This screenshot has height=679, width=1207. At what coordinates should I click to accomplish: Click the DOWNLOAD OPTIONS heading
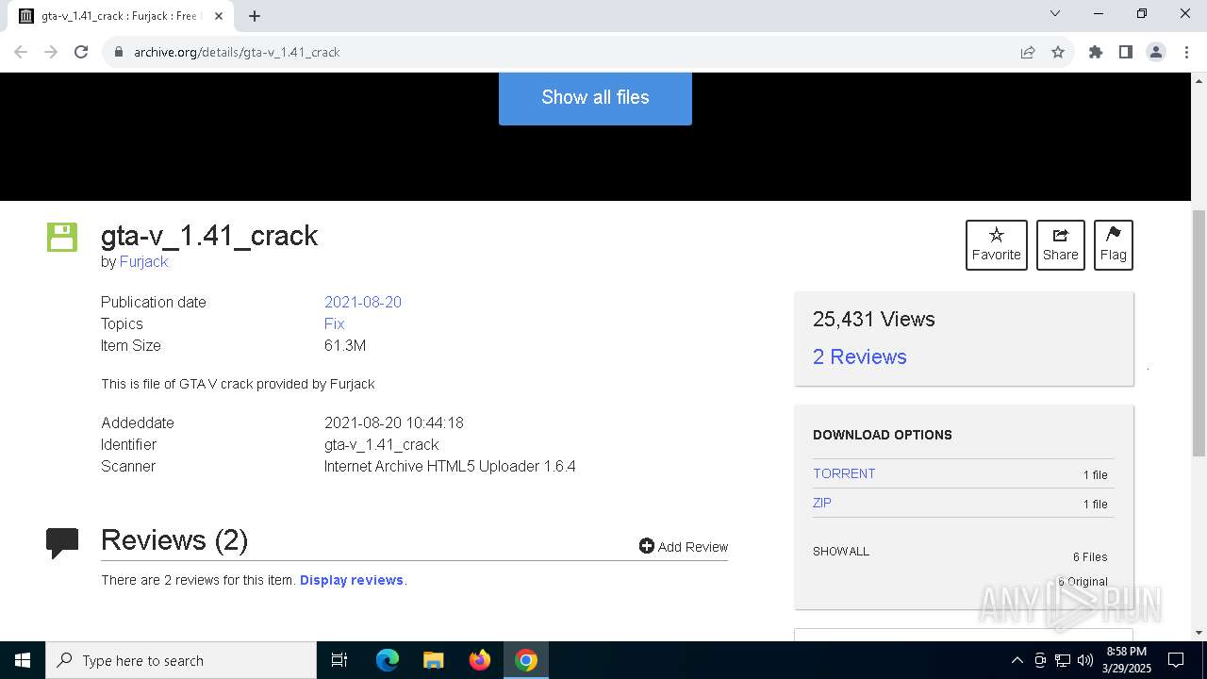point(883,435)
